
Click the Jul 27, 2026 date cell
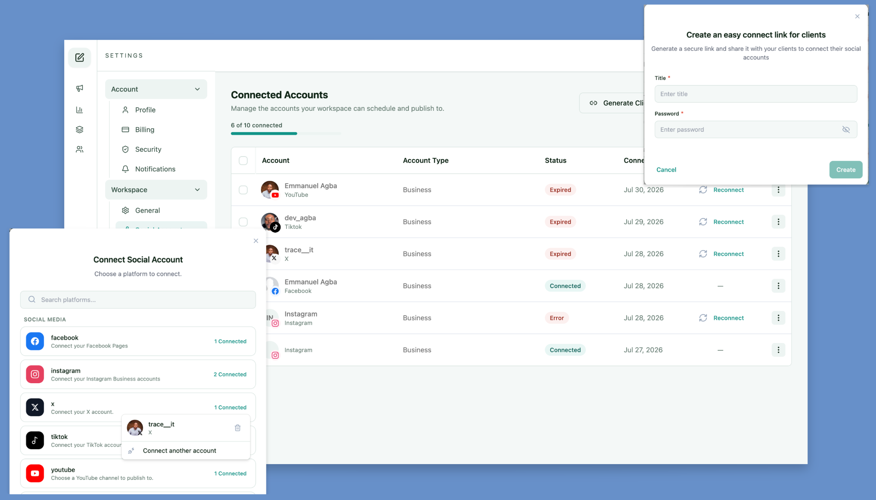pyautogui.click(x=643, y=350)
